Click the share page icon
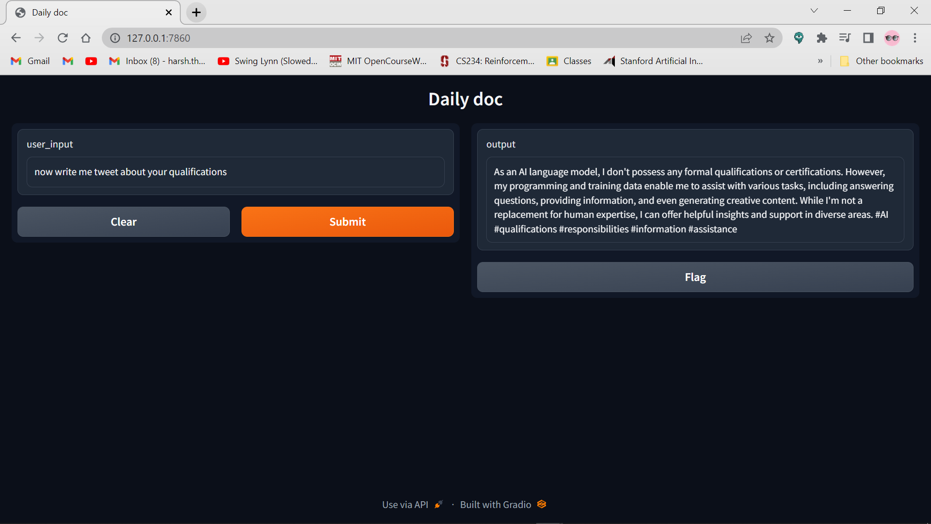This screenshot has height=524, width=931. coord(746,38)
